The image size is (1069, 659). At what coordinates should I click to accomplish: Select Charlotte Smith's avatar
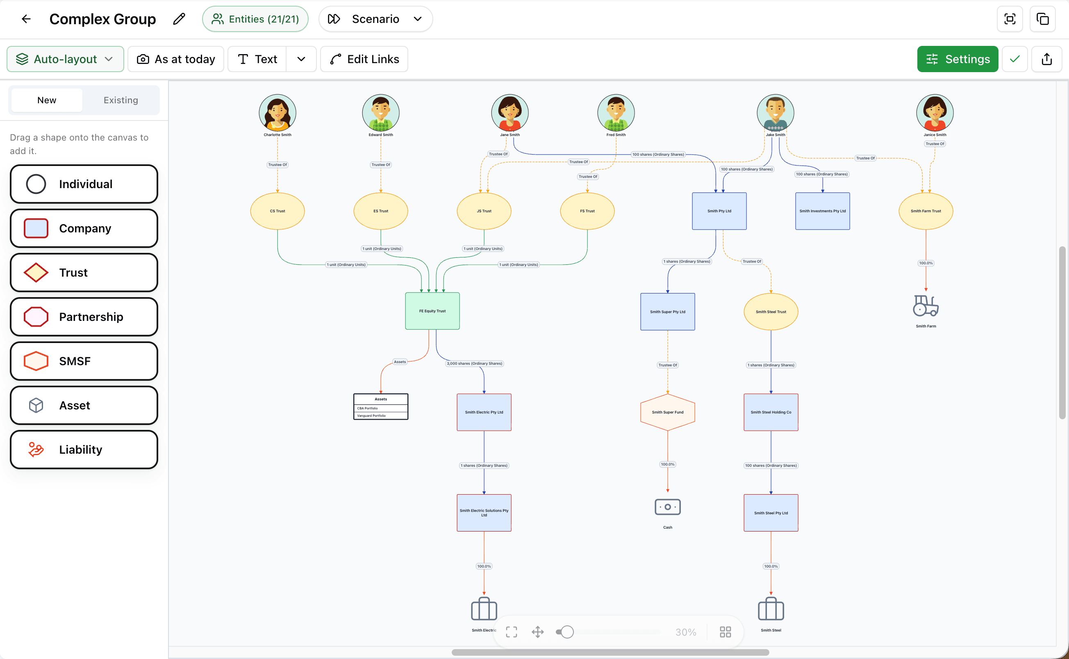pyautogui.click(x=277, y=113)
